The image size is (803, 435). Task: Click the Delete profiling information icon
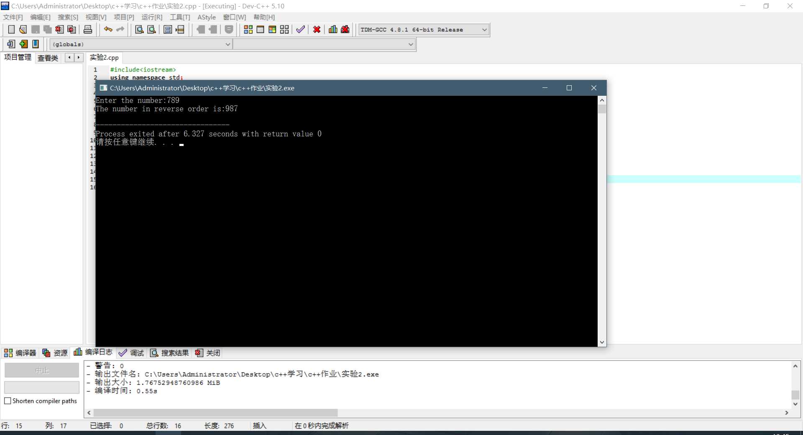pyautogui.click(x=345, y=29)
